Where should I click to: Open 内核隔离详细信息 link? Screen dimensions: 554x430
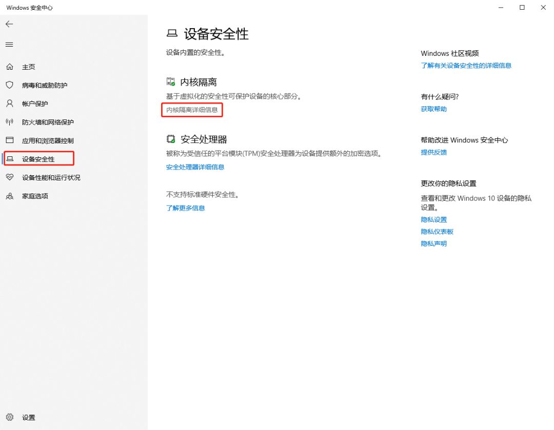pos(192,110)
